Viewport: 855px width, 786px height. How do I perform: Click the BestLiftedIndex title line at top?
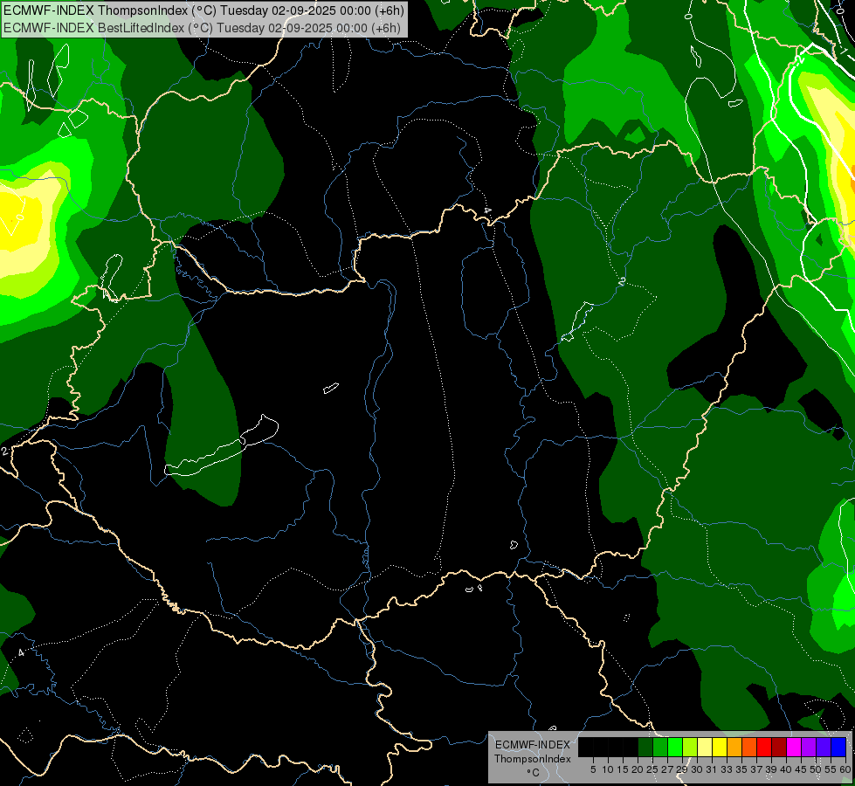point(203,28)
